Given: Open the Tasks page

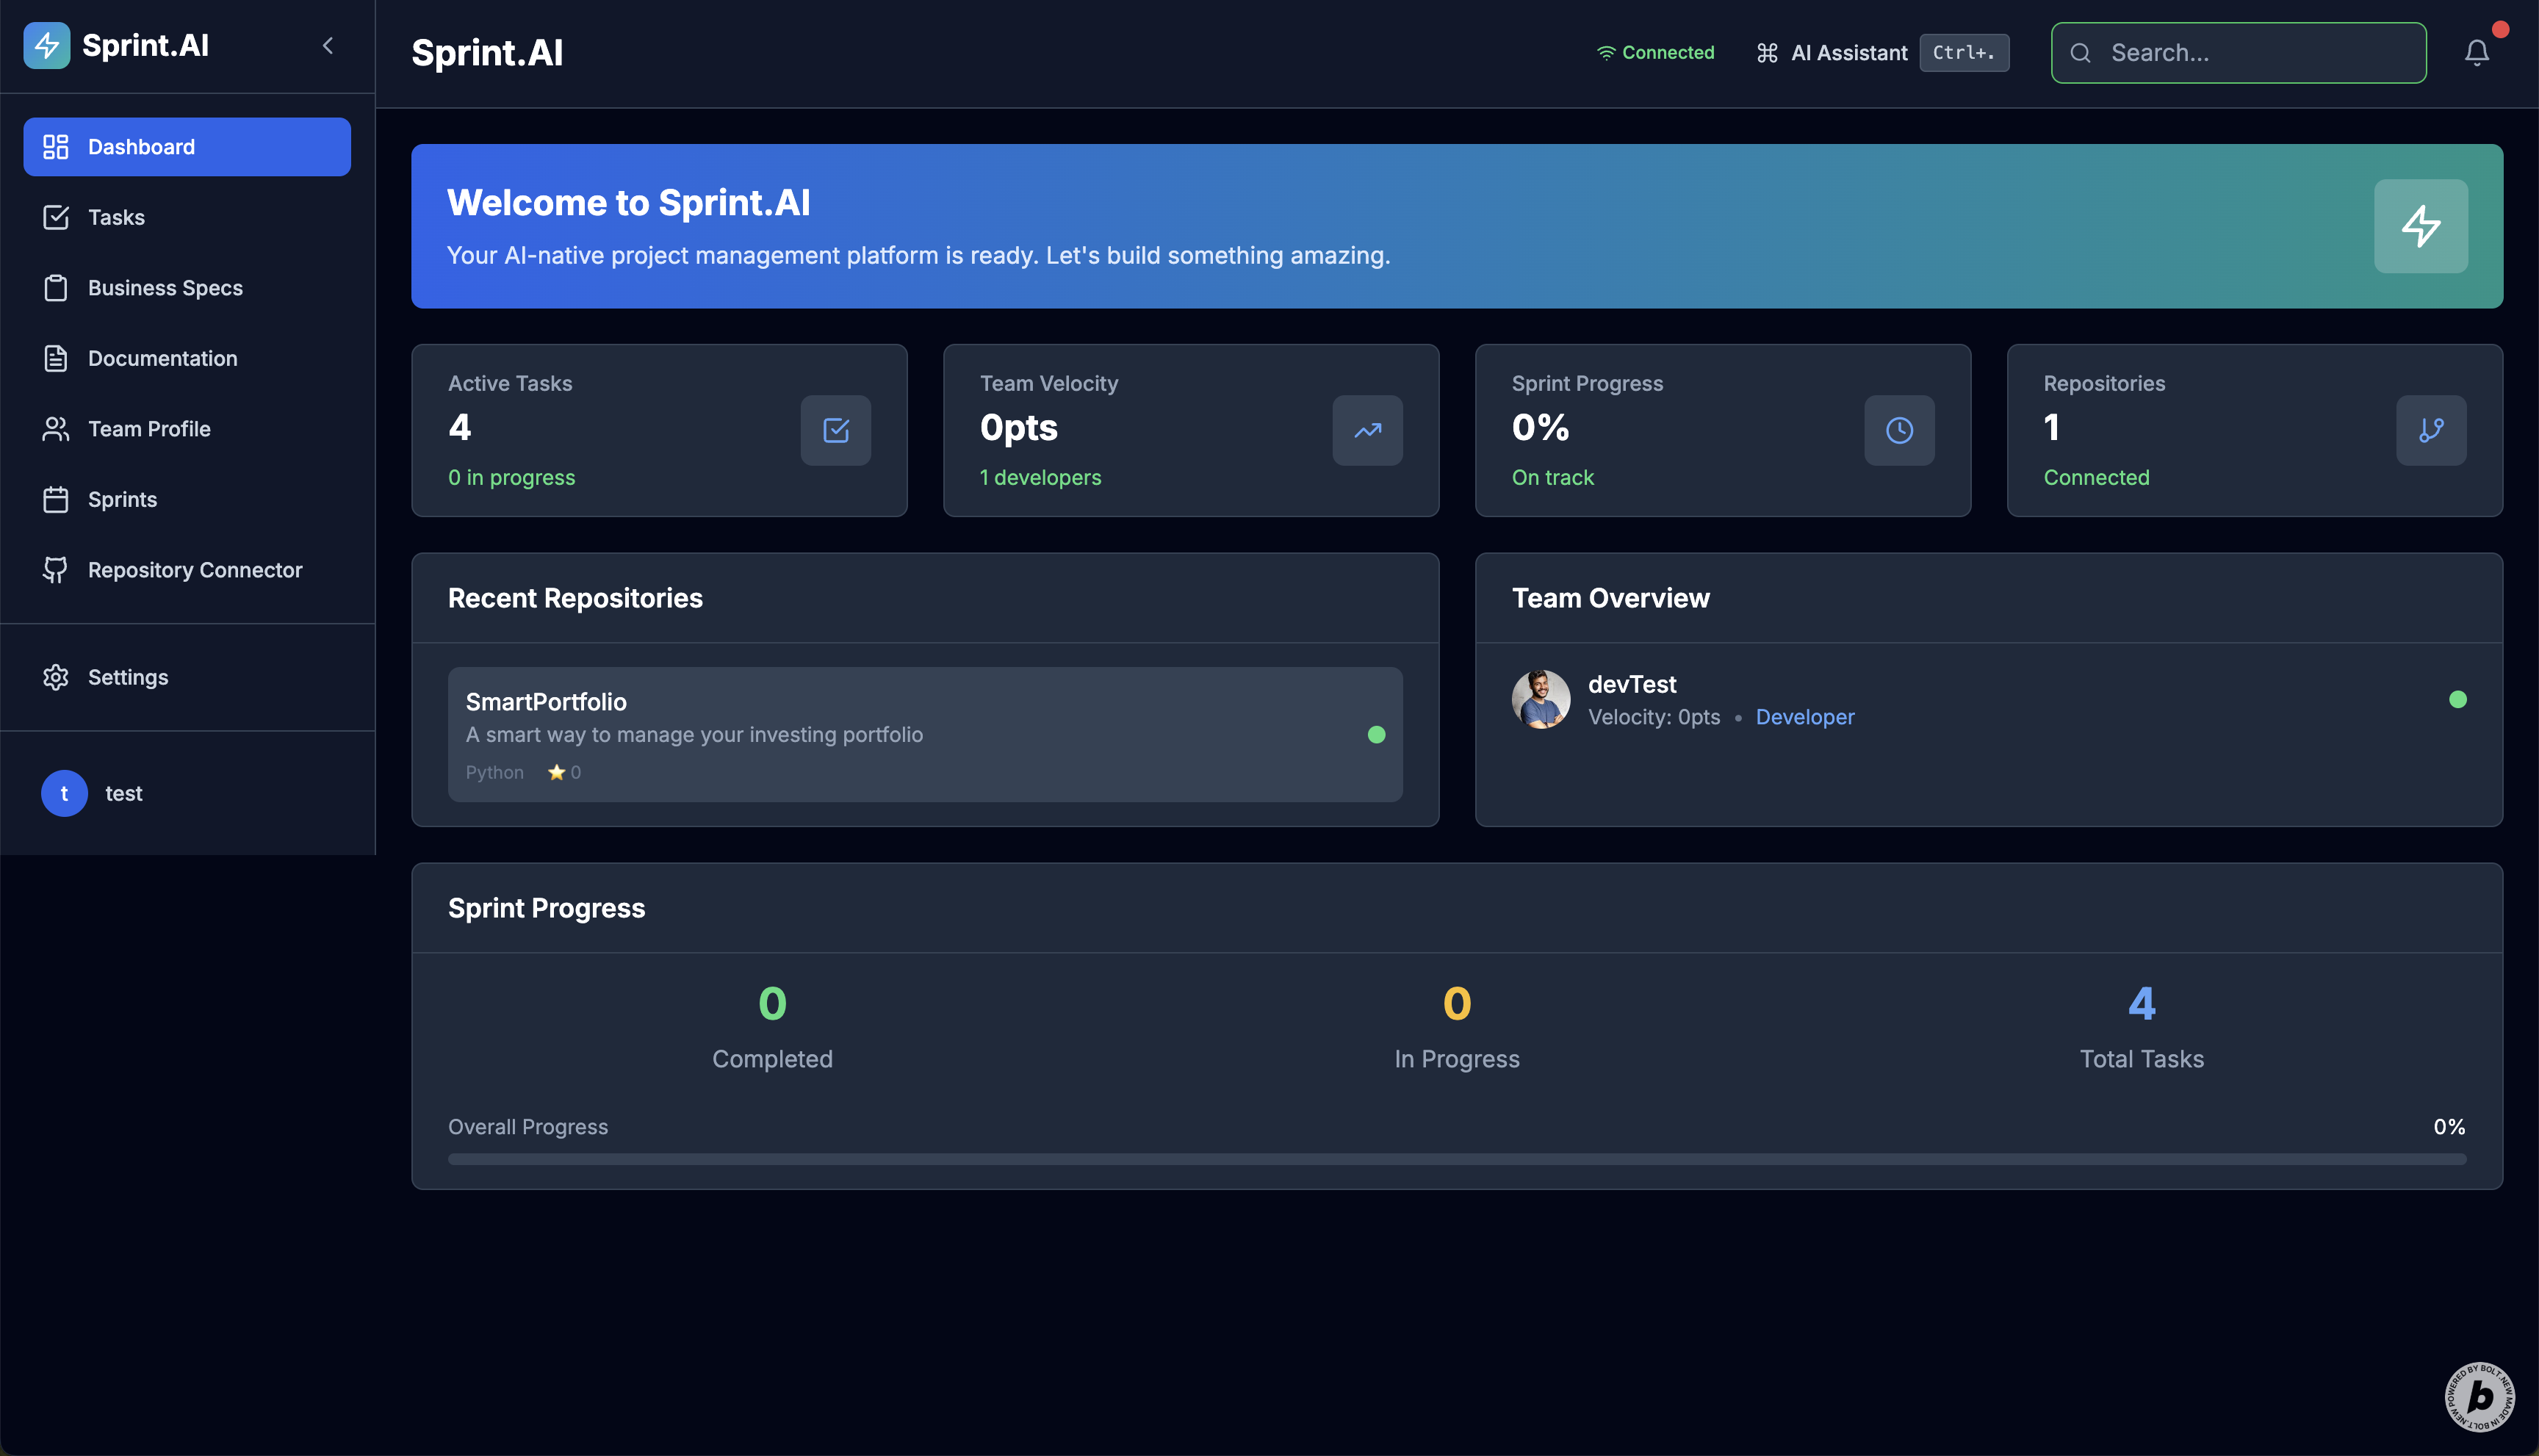Looking at the screenshot, I should click(x=116, y=217).
